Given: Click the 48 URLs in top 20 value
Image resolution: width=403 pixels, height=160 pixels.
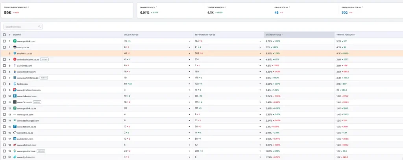Looking at the screenshot, I should tap(277, 13).
